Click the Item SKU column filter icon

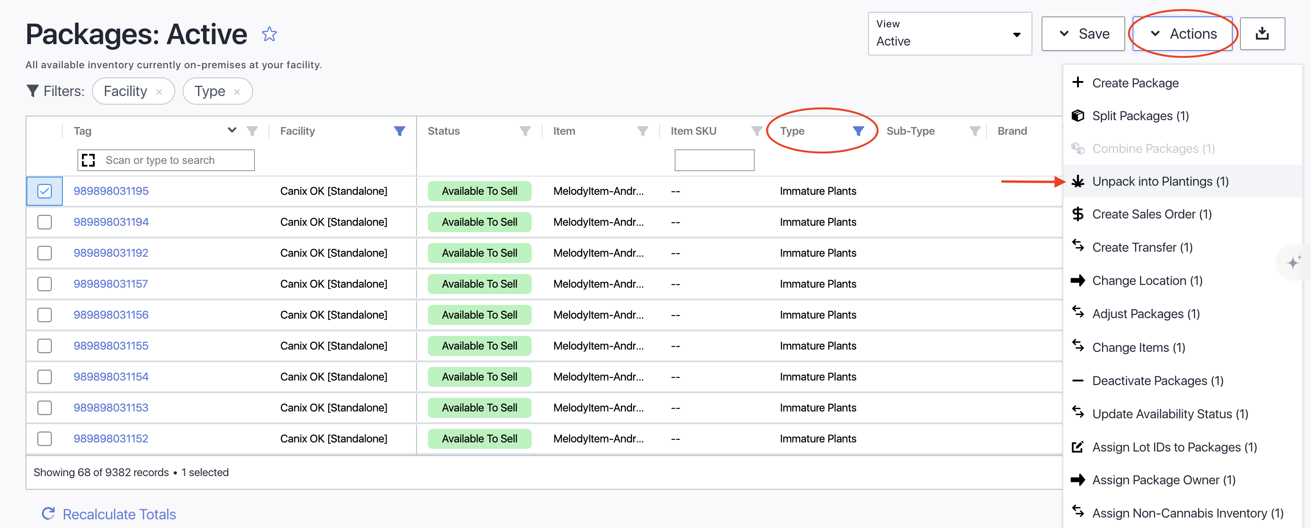click(756, 131)
